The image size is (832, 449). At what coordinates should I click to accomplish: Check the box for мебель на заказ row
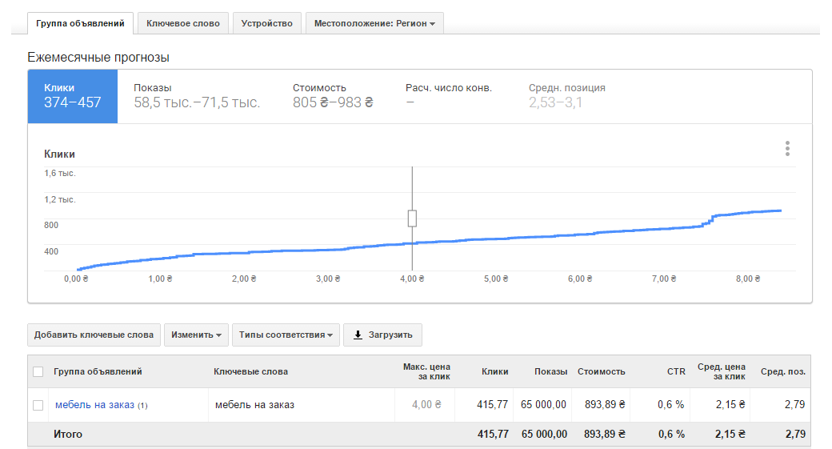click(x=38, y=405)
